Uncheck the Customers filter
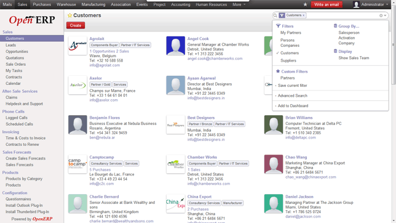The height and width of the screenshot is (223, 396). click(290, 53)
